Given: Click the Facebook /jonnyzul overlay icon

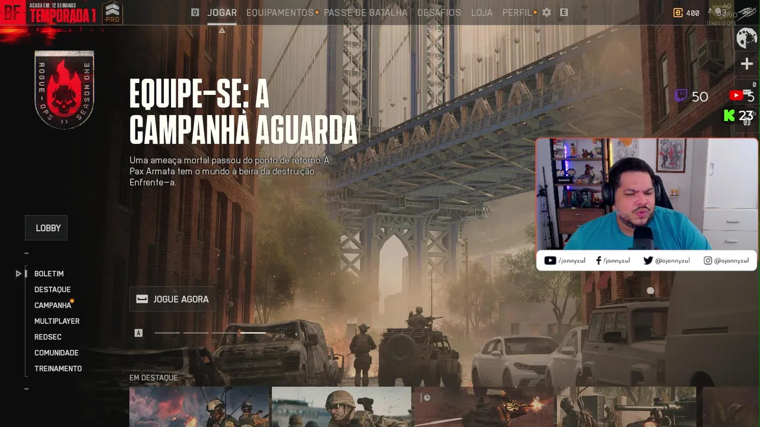Looking at the screenshot, I should pyautogui.click(x=598, y=260).
